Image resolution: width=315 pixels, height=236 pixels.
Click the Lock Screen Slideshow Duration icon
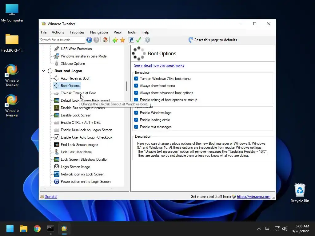[x=57, y=159]
